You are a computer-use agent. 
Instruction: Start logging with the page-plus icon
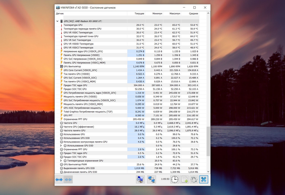click(184, 179)
